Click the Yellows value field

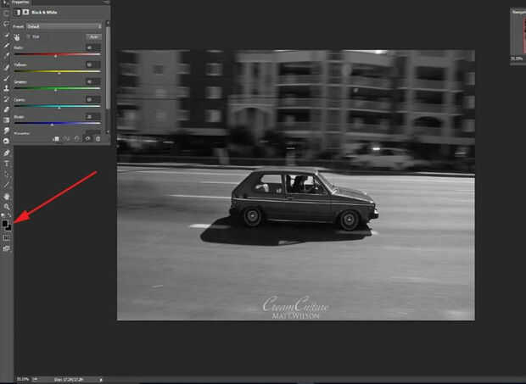coord(93,64)
